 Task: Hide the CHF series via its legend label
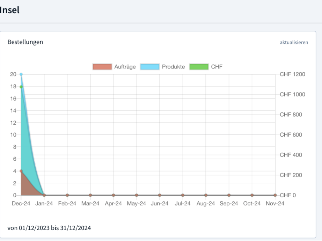217,67
